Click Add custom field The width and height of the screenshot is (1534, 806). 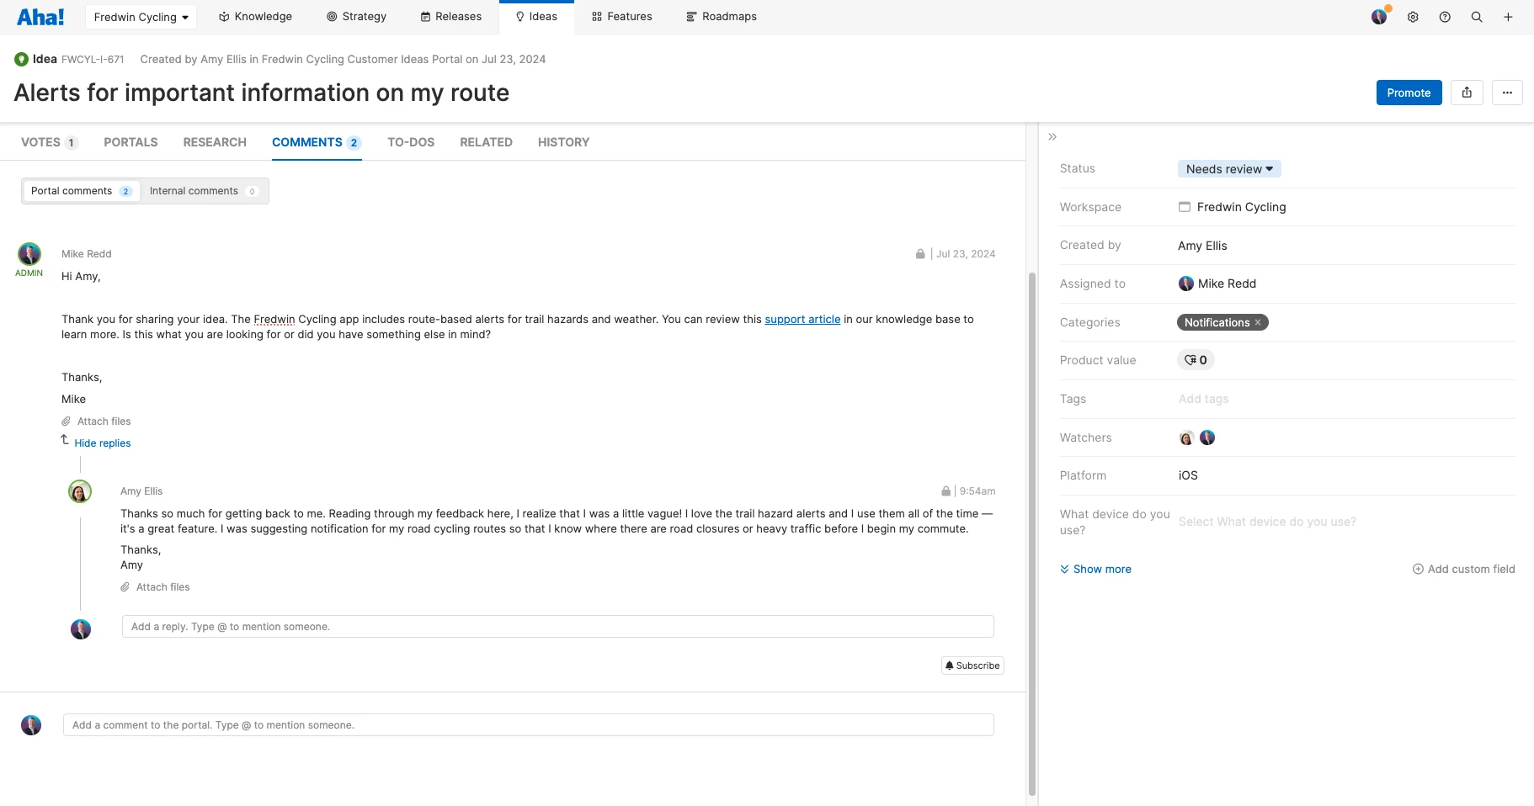click(1463, 570)
